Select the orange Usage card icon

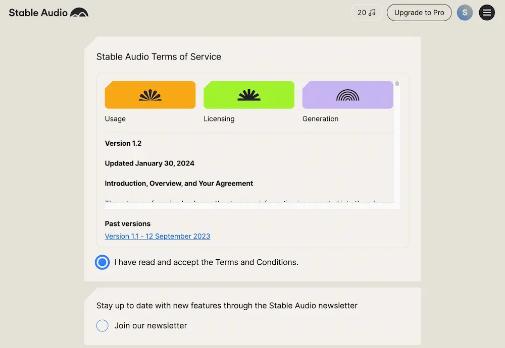[150, 95]
